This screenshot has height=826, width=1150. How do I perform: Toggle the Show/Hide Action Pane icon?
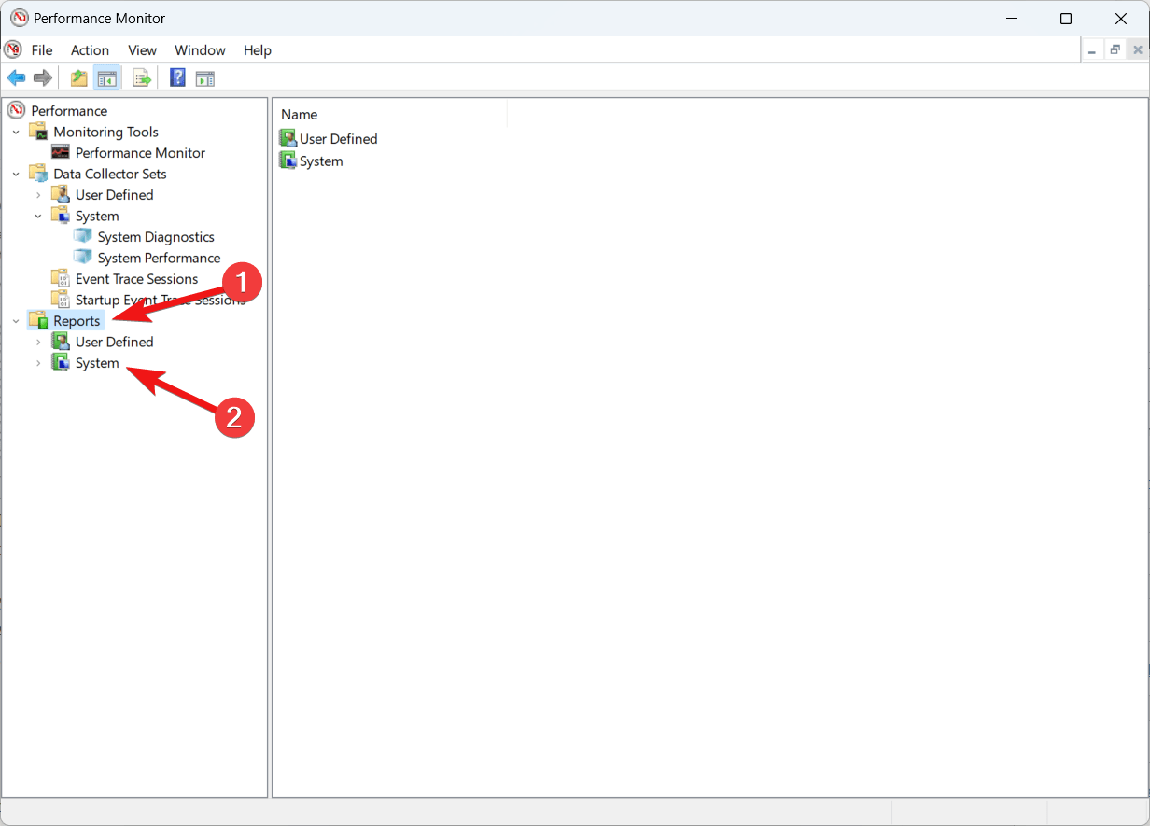point(205,78)
